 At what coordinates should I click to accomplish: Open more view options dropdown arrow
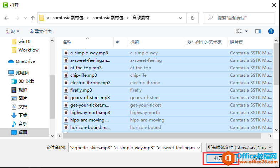246,31
